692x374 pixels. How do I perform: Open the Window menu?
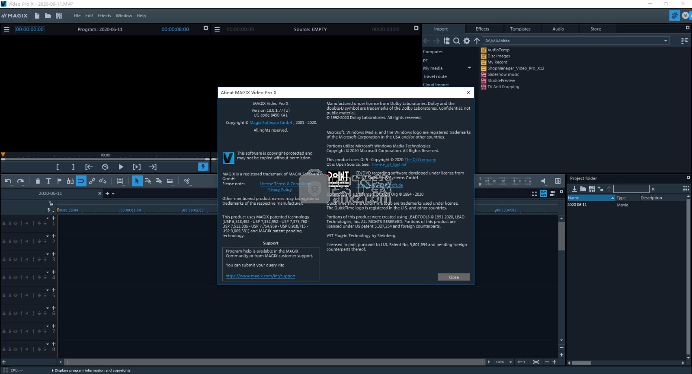124,16
